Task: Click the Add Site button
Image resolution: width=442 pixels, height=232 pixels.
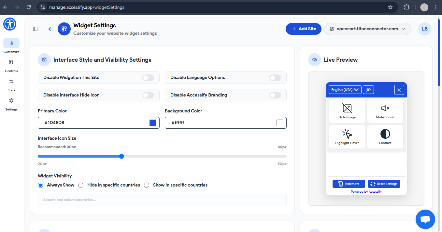Action: [303, 29]
